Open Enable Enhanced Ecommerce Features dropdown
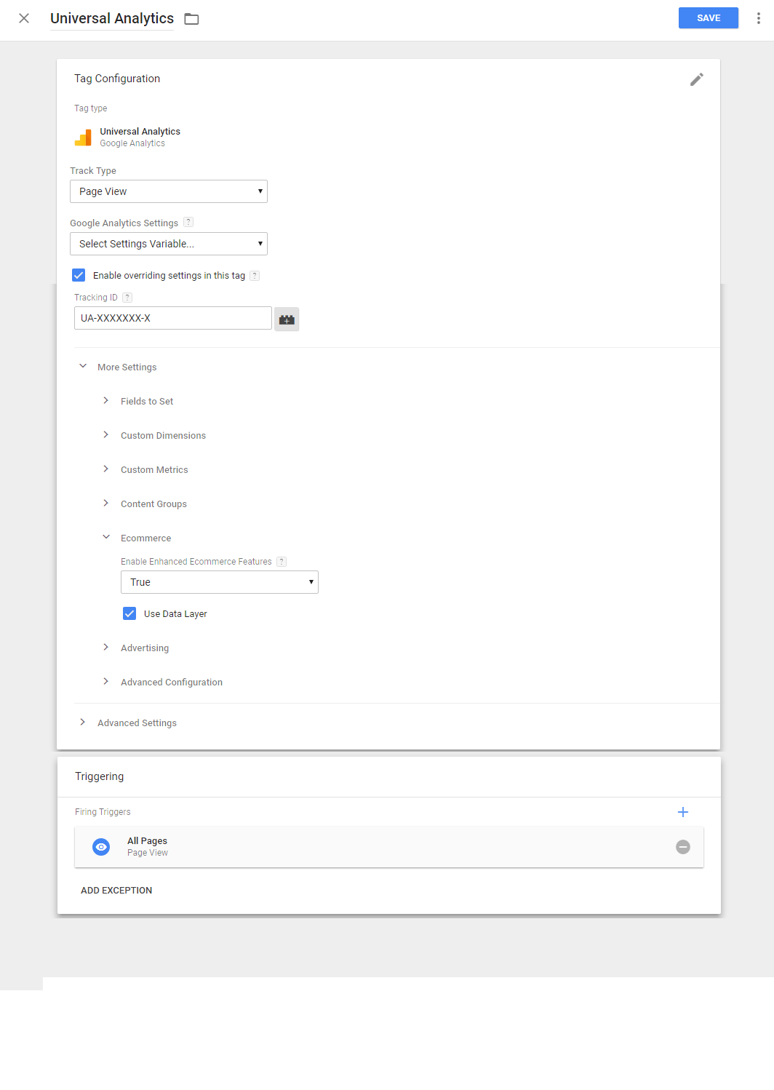 (220, 582)
